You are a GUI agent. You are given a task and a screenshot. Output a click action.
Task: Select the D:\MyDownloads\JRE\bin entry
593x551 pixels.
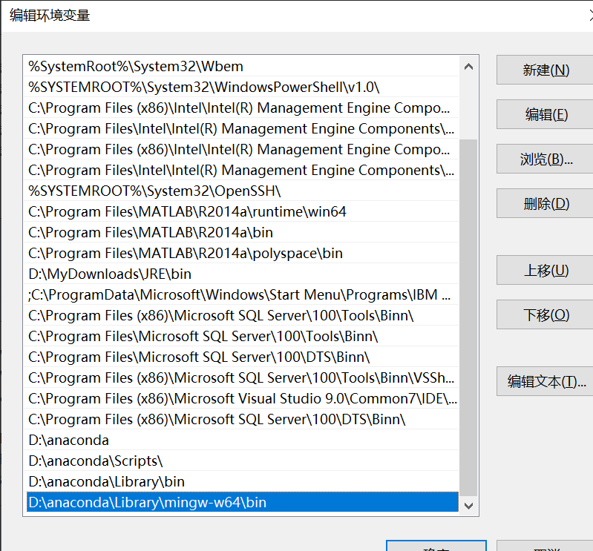(x=110, y=274)
